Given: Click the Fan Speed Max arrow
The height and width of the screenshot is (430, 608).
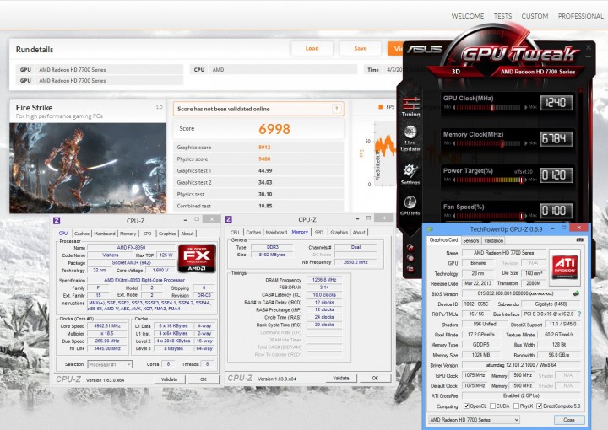Looking at the screenshot, I should (x=526, y=216).
